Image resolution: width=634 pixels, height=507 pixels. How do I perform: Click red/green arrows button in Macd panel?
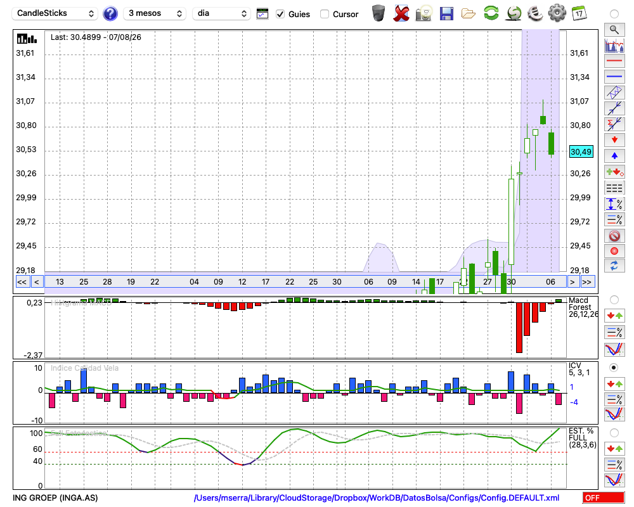click(x=614, y=316)
